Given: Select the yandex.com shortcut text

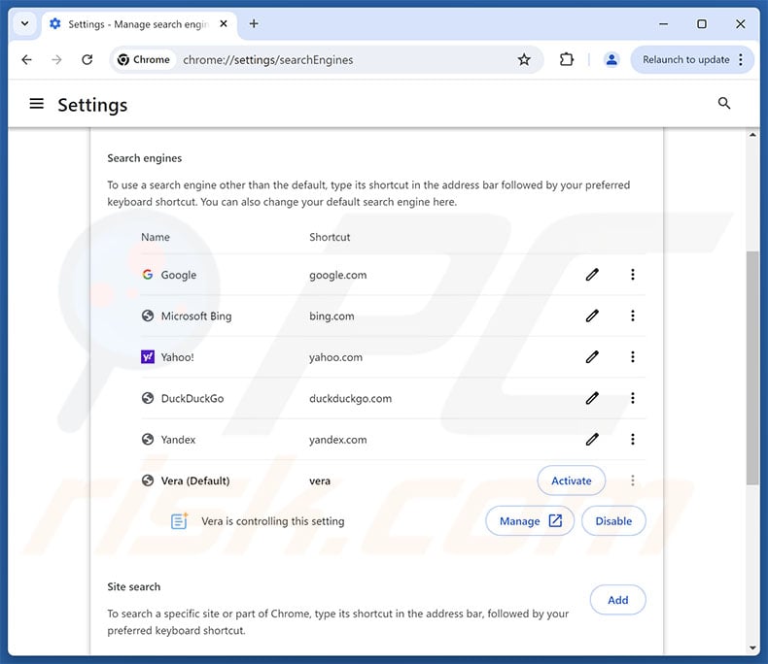Looking at the screenshot, I should (338, 439).
